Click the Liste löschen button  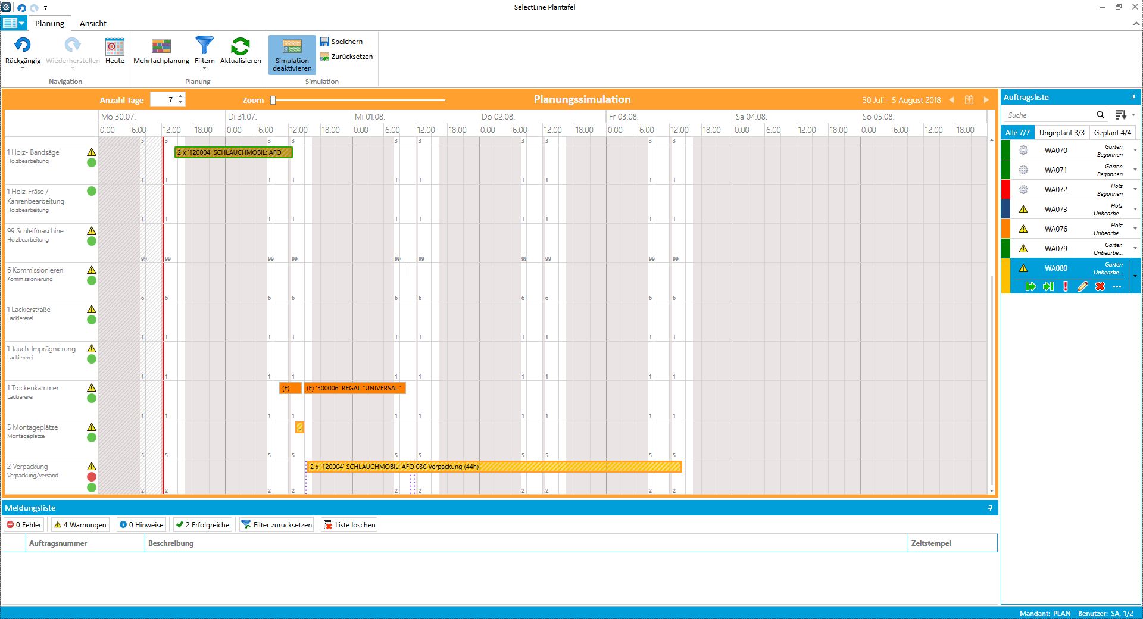tap(349, 524)
